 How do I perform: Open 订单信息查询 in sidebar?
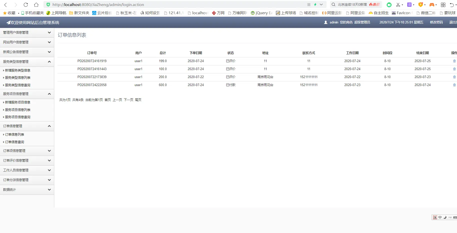click(14, 142)
